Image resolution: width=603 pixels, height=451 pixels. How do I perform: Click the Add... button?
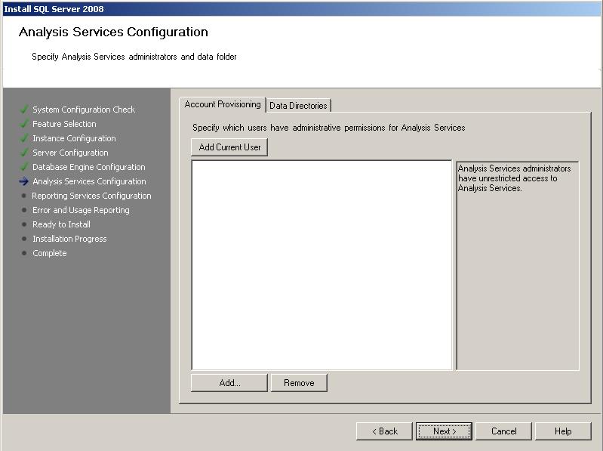[x=229, y=383]
